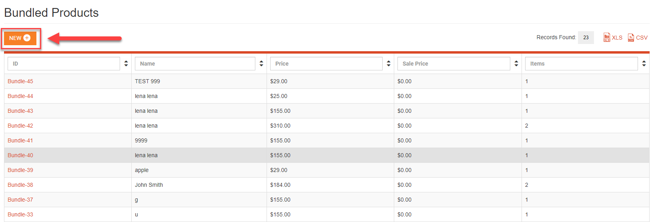The width and height of the screenshot is (650, 222).
Task: Open Bundle-44 record
Action: [x=20, y=96]
